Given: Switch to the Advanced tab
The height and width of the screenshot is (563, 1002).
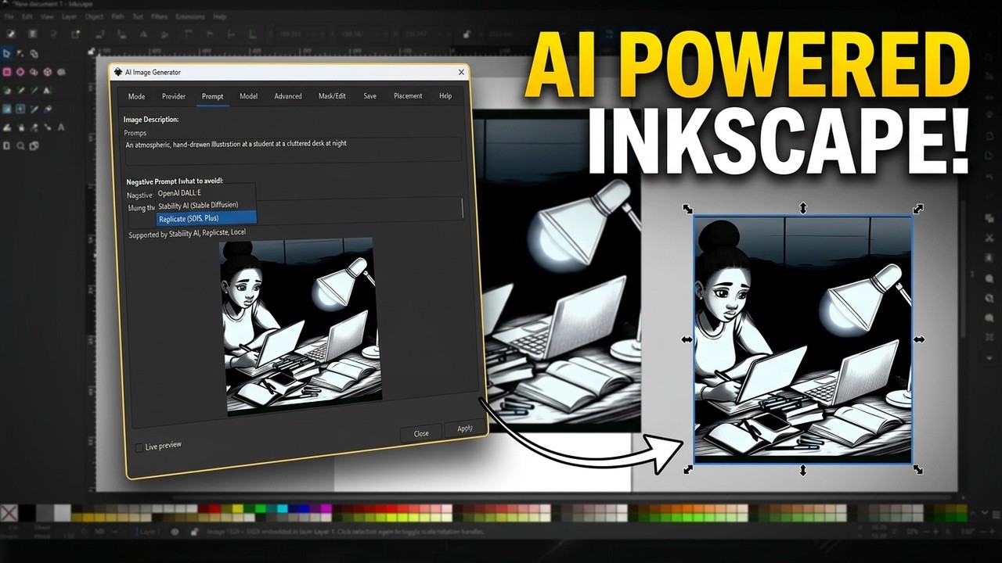Looking at the screenshot, I should 288,96.
